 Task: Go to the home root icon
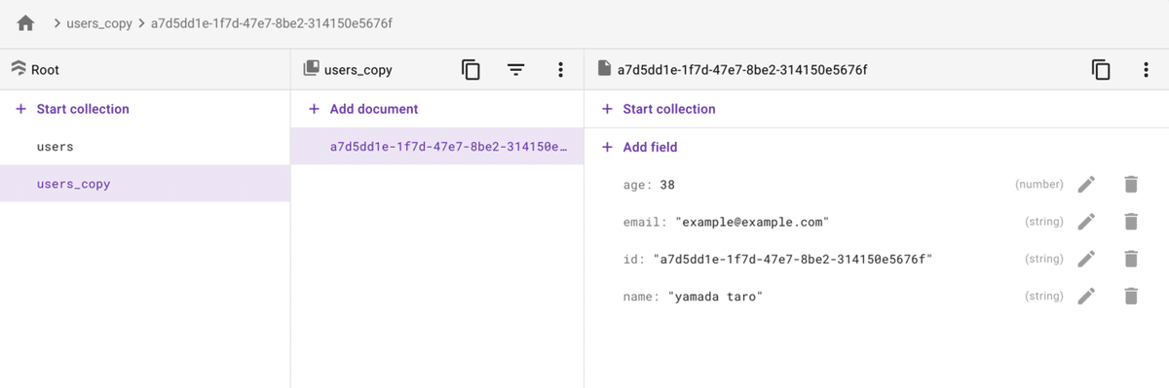click(x=26, y=22)
